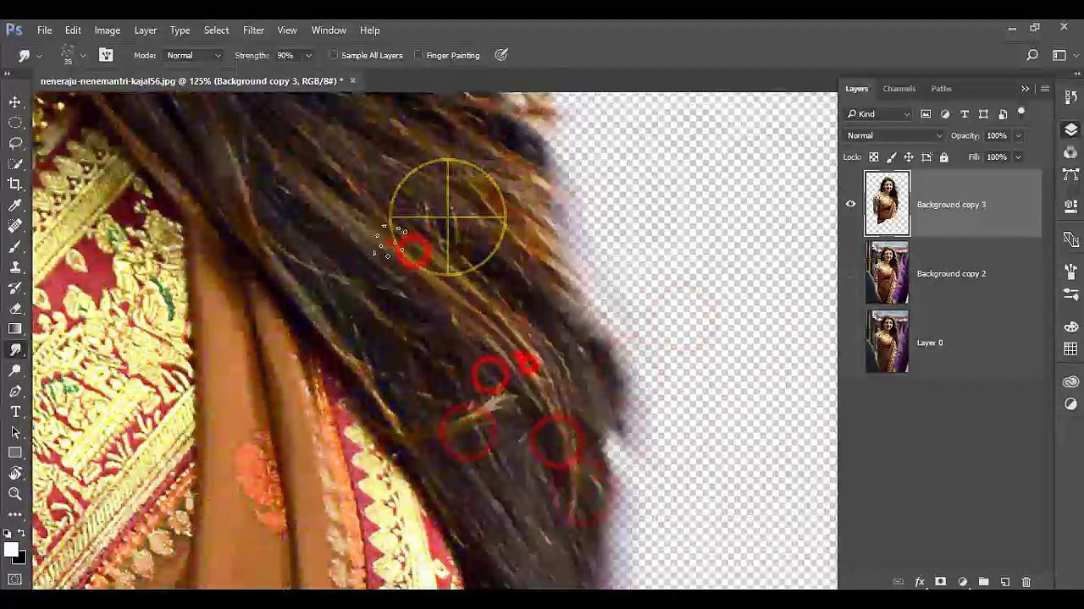Select the Elliptical Marquee tool
This screenshot has width=1084, height=609.
tap(15, 123)
